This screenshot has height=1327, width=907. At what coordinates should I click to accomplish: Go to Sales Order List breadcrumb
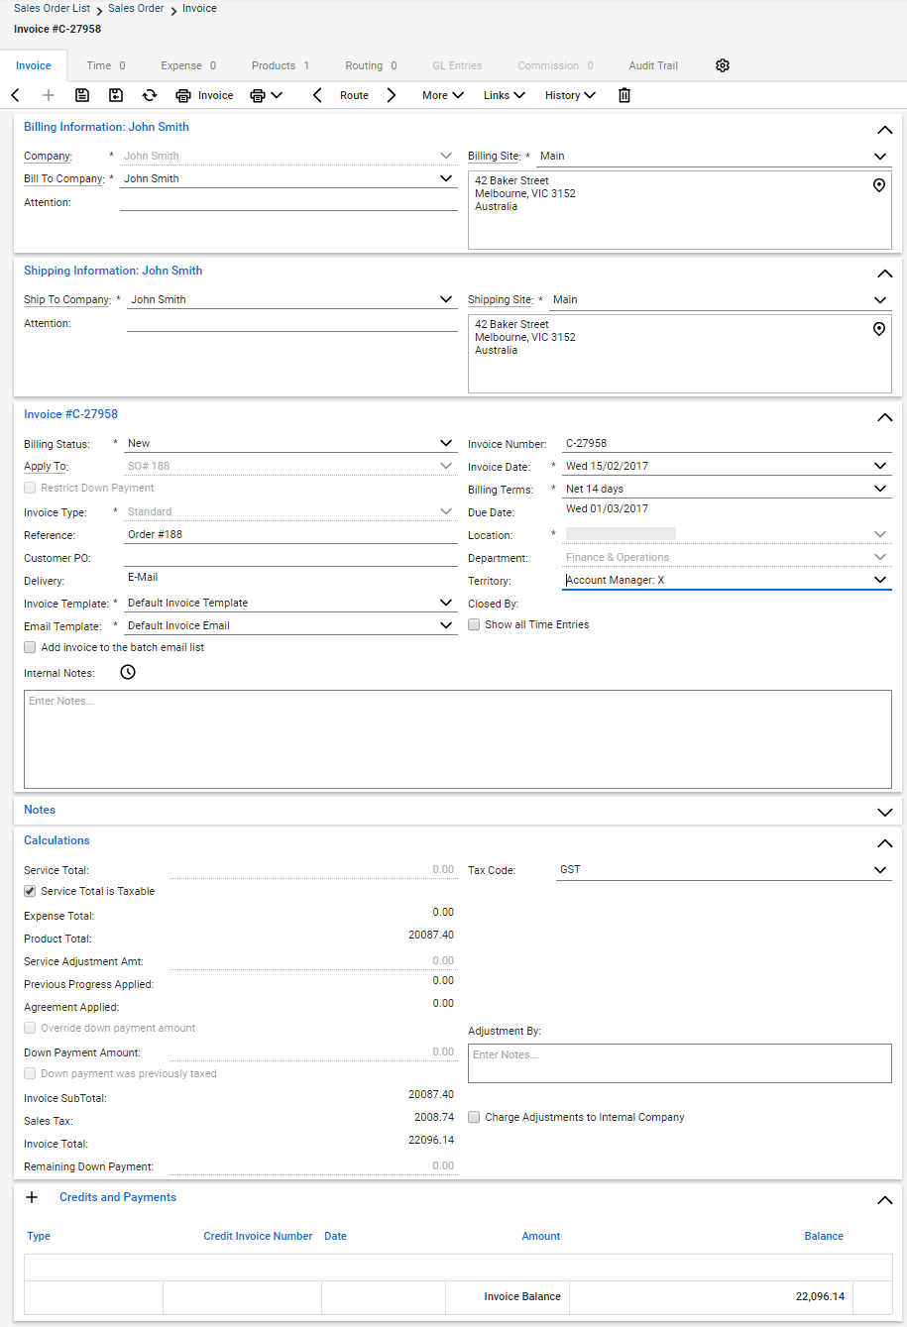[52, 8]
